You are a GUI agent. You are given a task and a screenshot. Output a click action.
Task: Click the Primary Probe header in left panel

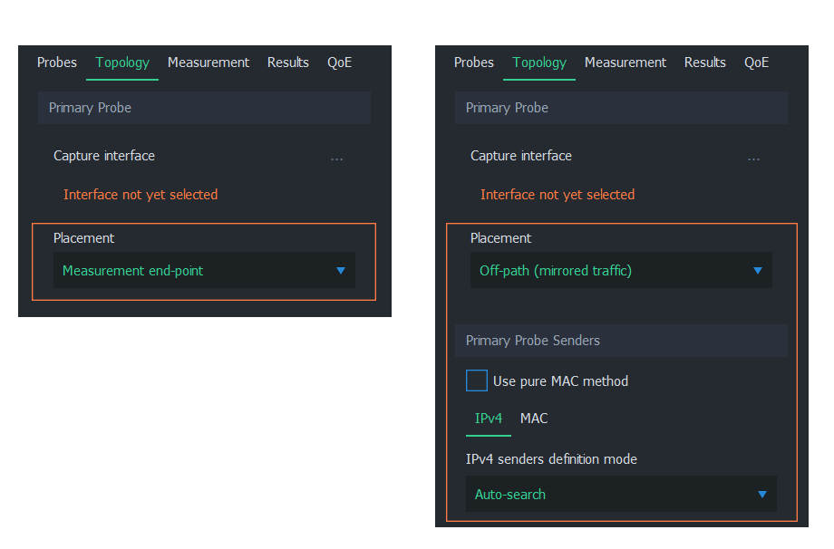[x=204, y=108]
